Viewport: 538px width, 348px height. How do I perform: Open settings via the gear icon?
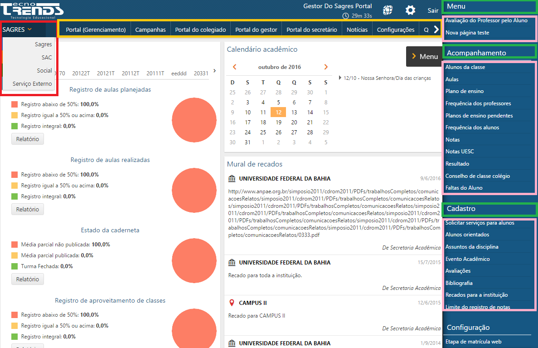[410, 10]
